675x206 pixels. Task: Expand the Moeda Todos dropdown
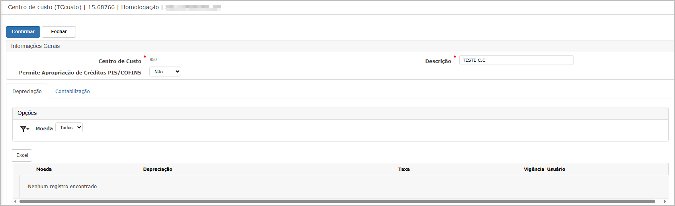click(x=69, y=128)
